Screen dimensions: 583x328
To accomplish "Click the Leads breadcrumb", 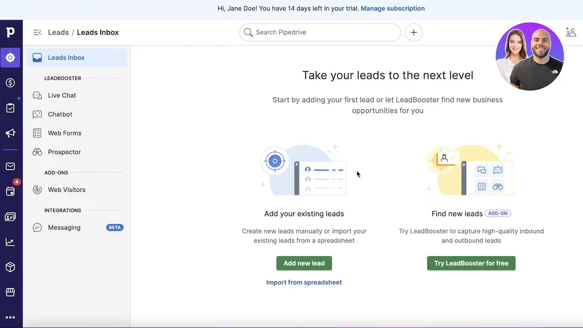I will pyautogui.click(x=58, y=32).
